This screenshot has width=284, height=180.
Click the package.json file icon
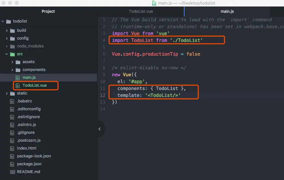[12, 164]
